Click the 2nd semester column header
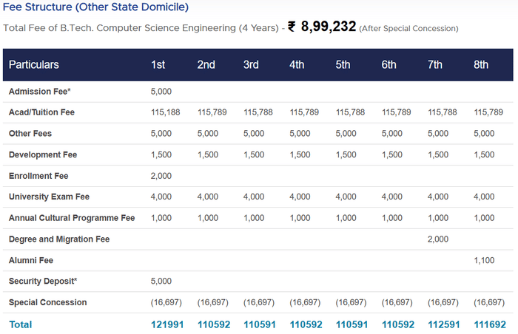518x334 pixels. 206,65
